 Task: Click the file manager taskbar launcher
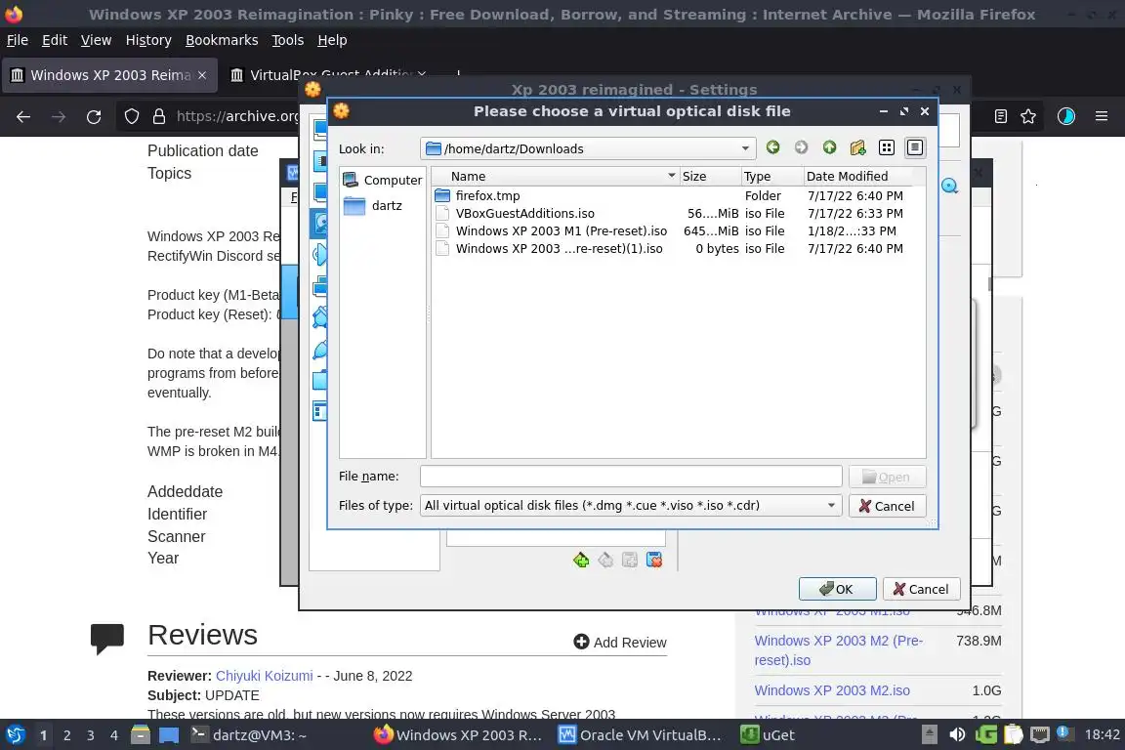[141, 735]
